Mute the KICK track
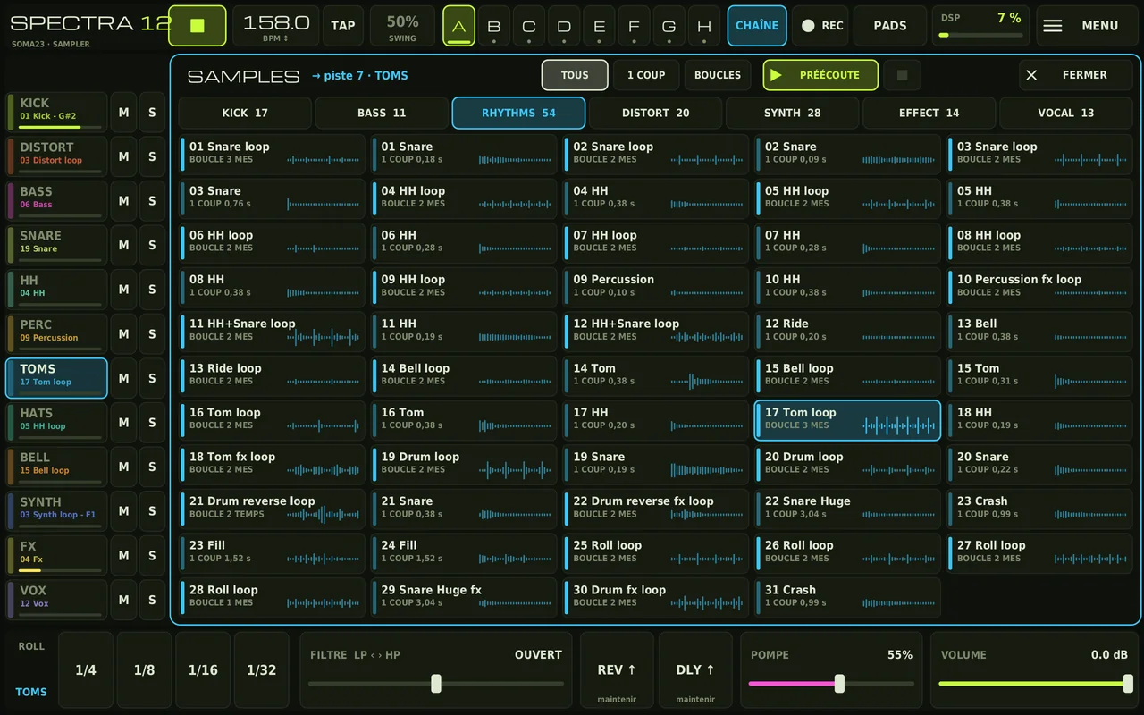1144x715 pixels. pos(124,112)
